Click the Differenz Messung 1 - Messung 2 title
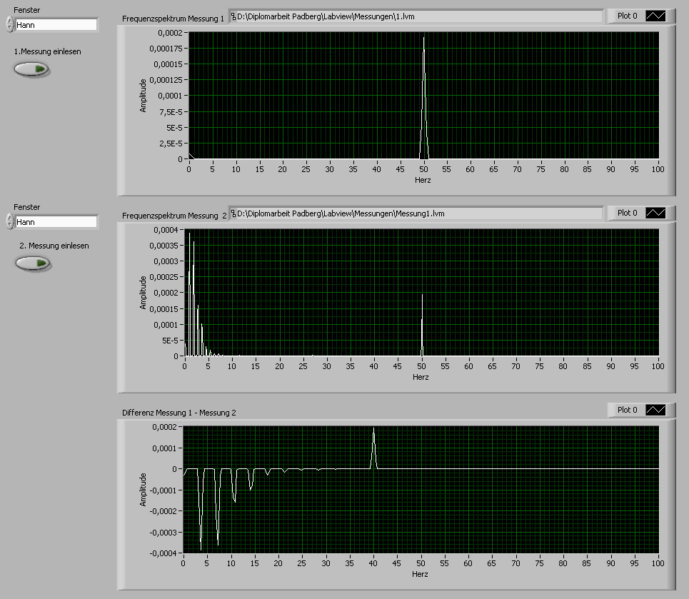Image resolution: width=689 pixels, height=599 pixels. [178, 412]
